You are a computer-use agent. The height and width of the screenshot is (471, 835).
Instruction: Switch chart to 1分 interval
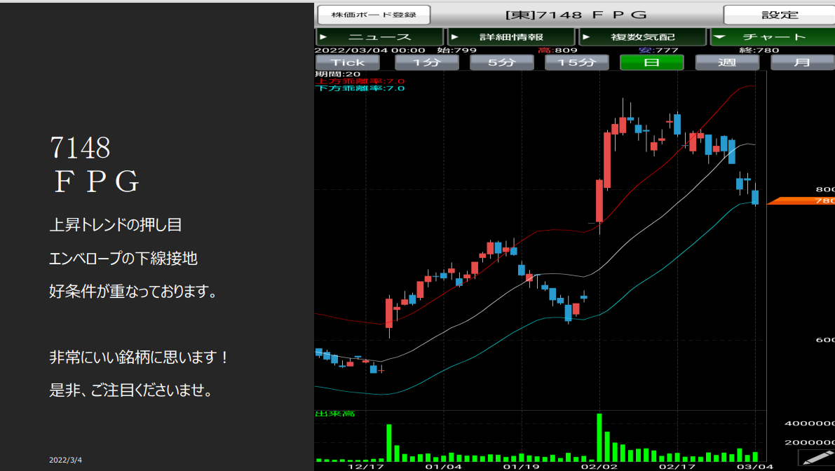(426, 62)
